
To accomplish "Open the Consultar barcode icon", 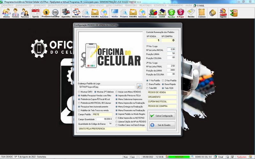I will click(55, 13).
